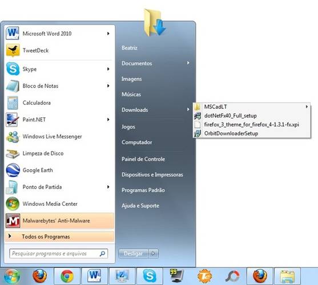Viewport: 318px width, 285px height.
Task: Click the Malwarebytes' Anti-Malware label
Action: pyautogui.click(x=56, y=221)
